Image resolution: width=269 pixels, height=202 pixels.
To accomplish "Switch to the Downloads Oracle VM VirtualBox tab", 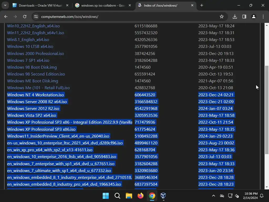I will pos(40,6).
